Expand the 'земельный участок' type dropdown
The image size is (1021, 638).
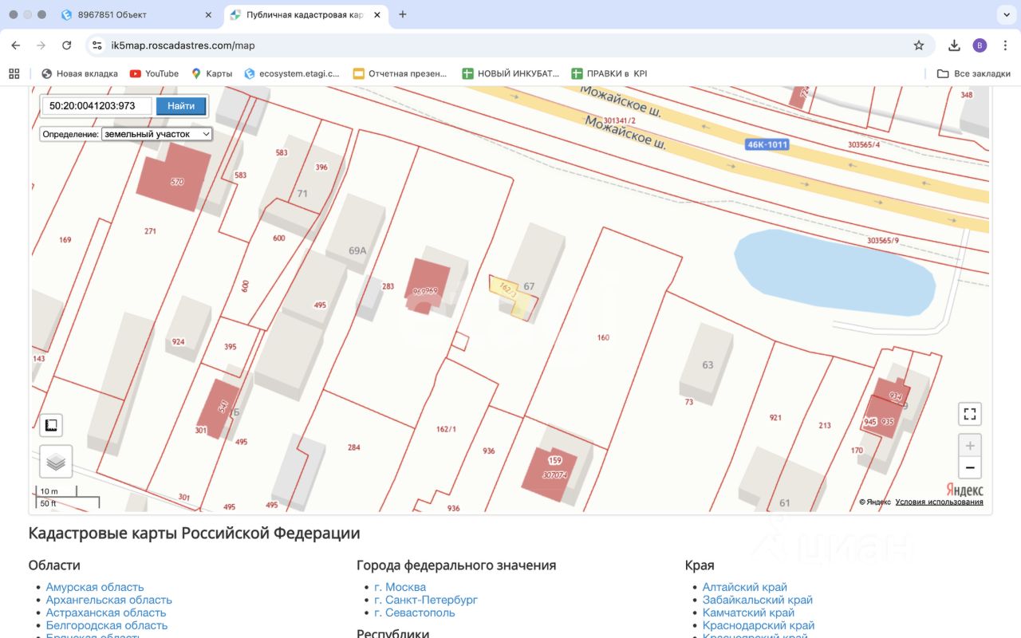point(156,134)
